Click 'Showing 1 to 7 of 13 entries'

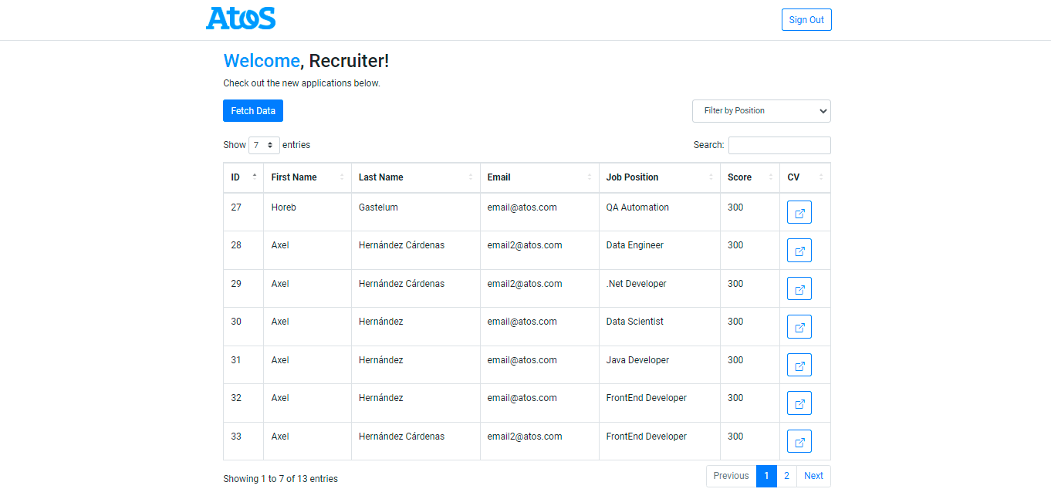(x=281, y=479)
